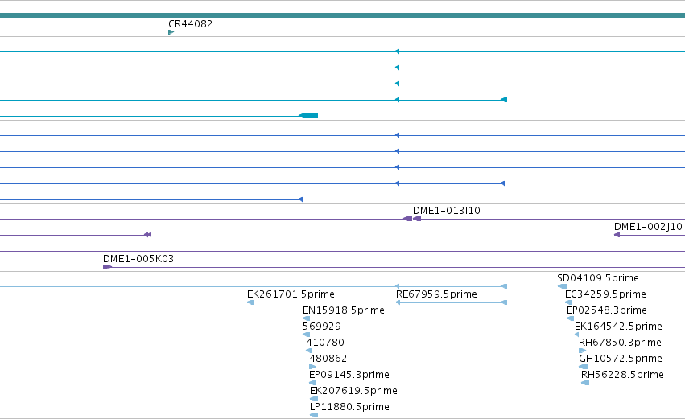685x419 pixels.
Task: Click the RH56228.5prime label
Action: (x=622, y=375)
